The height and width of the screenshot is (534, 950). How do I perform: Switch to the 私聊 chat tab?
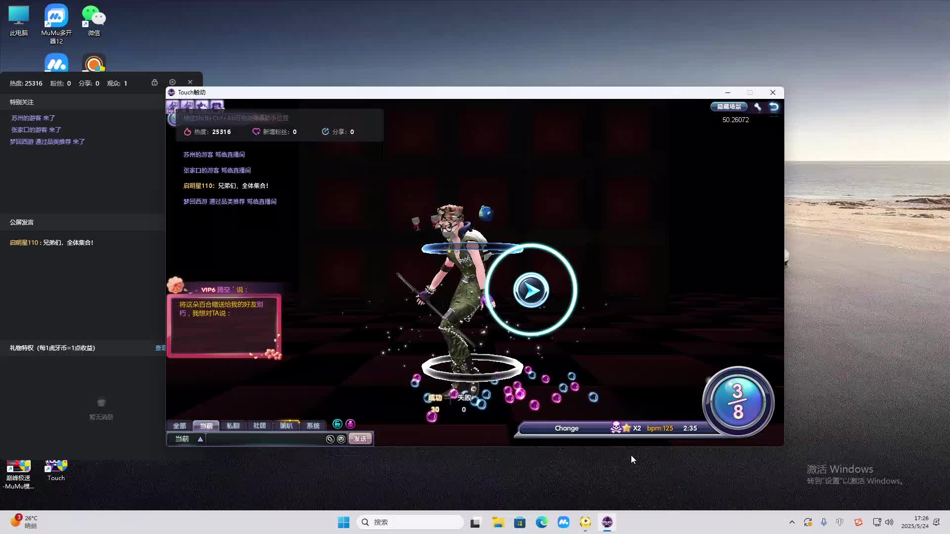[233, 426]
